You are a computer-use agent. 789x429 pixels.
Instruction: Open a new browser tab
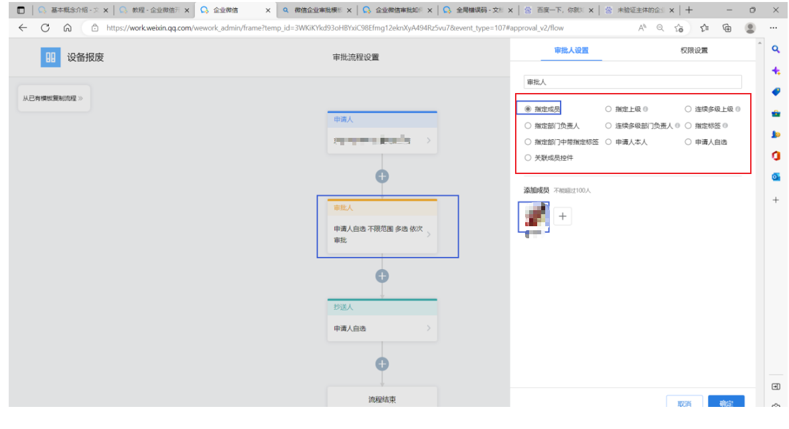(689, 10)
